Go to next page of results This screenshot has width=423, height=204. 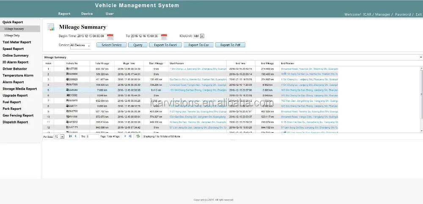125,136
